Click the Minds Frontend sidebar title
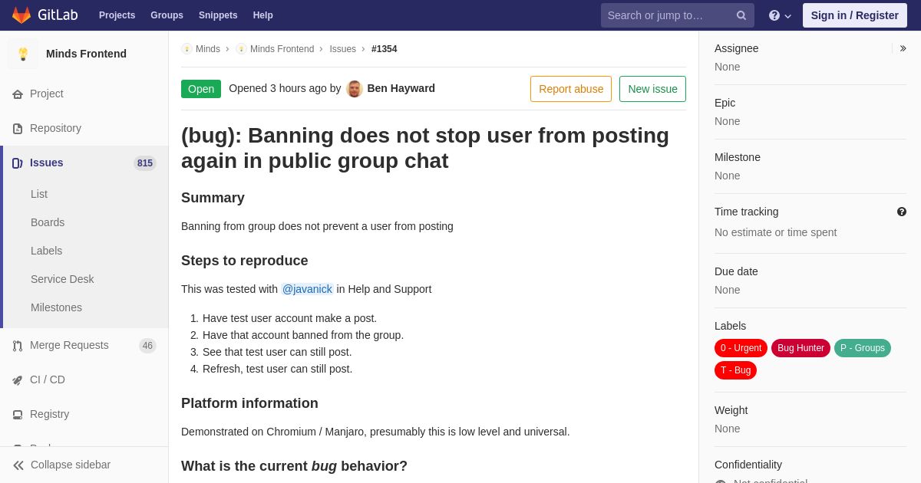This screenshot has width=921, height=483. click(86, 54)
